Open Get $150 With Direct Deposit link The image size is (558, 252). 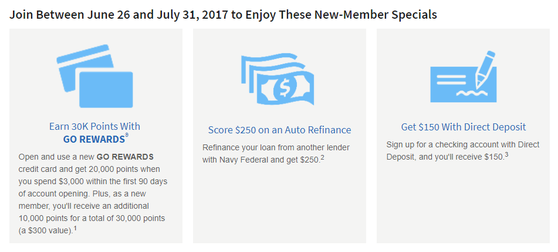(x=464, y=127)
